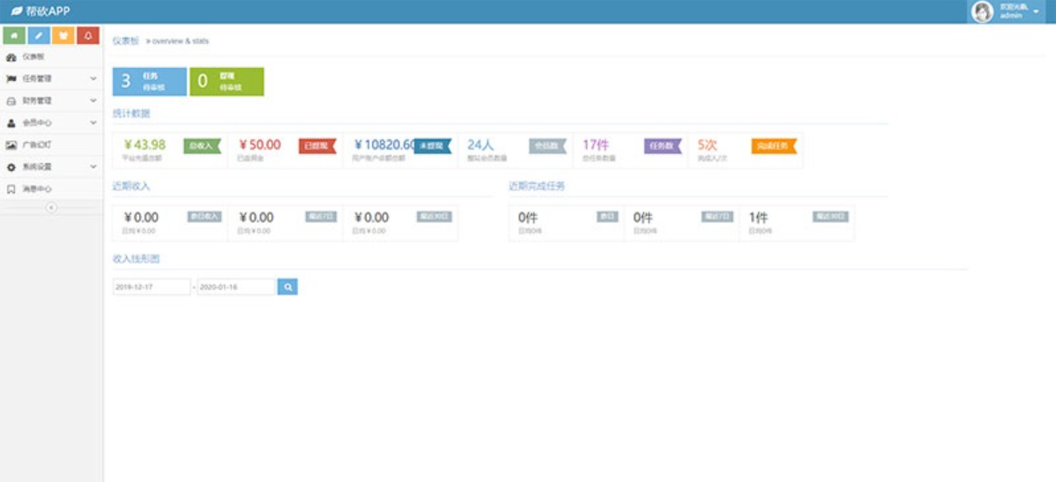Expand the 会员中心 submenu chevron

click(93, 123)
